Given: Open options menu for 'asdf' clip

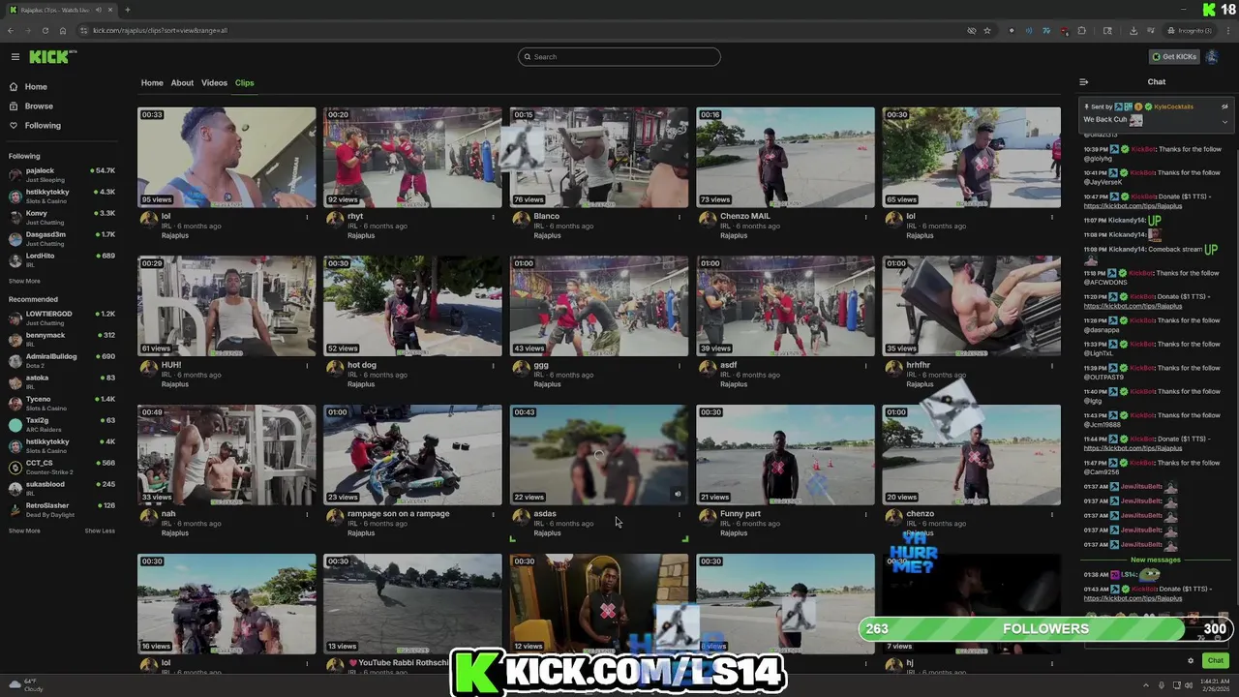Looking at the screenshot, I should (865, 366).
